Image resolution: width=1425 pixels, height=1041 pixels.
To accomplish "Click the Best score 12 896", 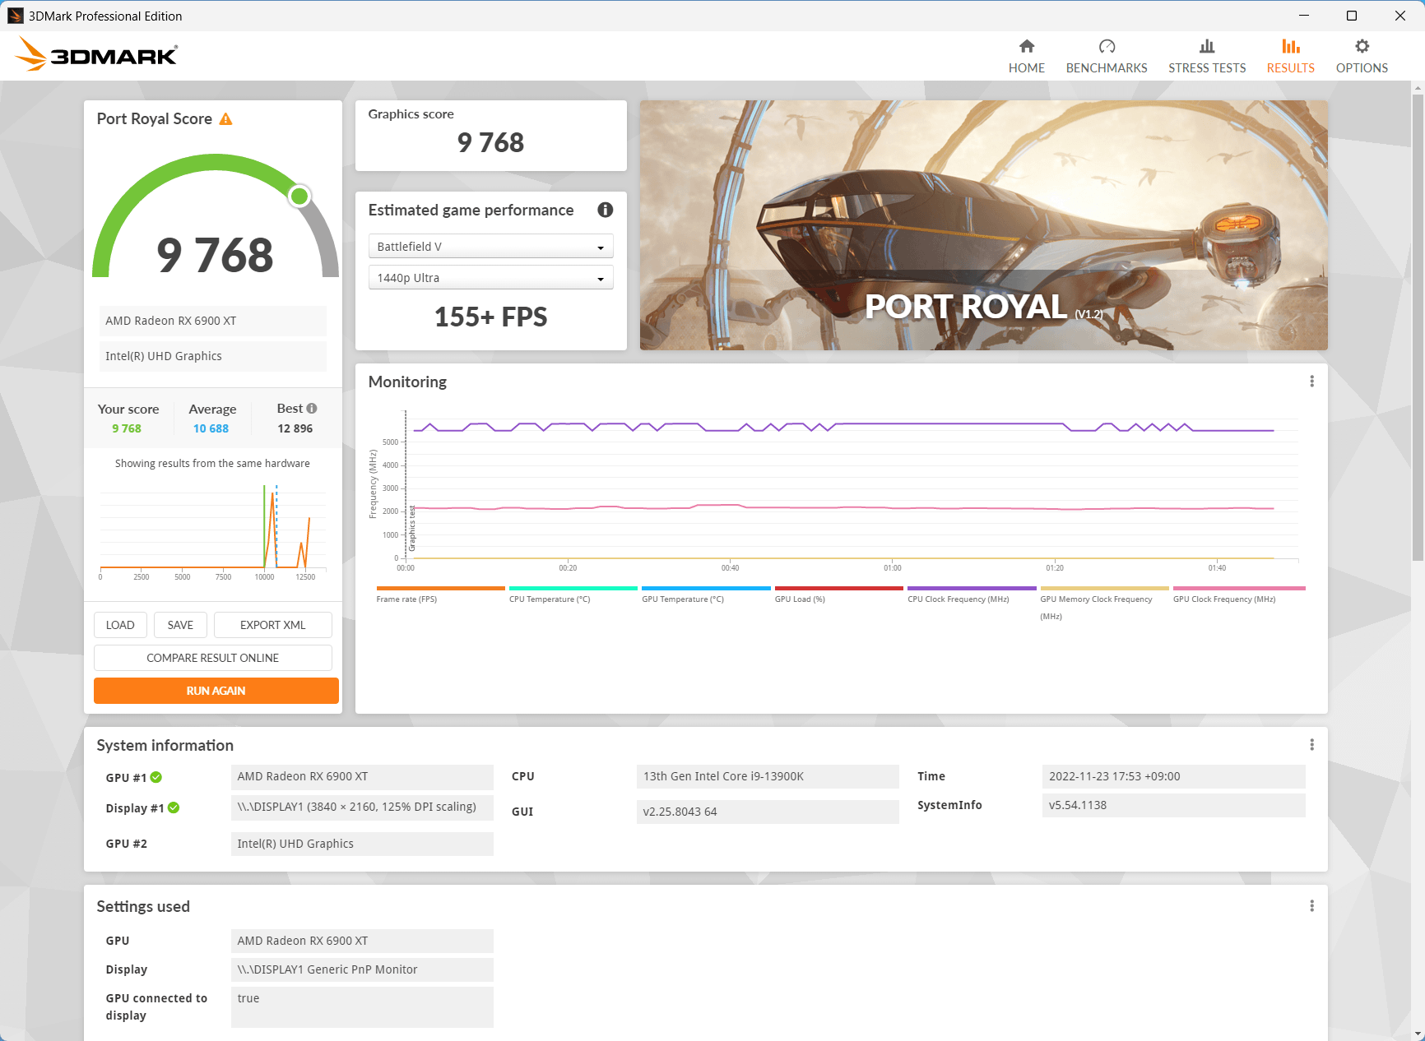I will pyautogui.click(x=295, y=428).
